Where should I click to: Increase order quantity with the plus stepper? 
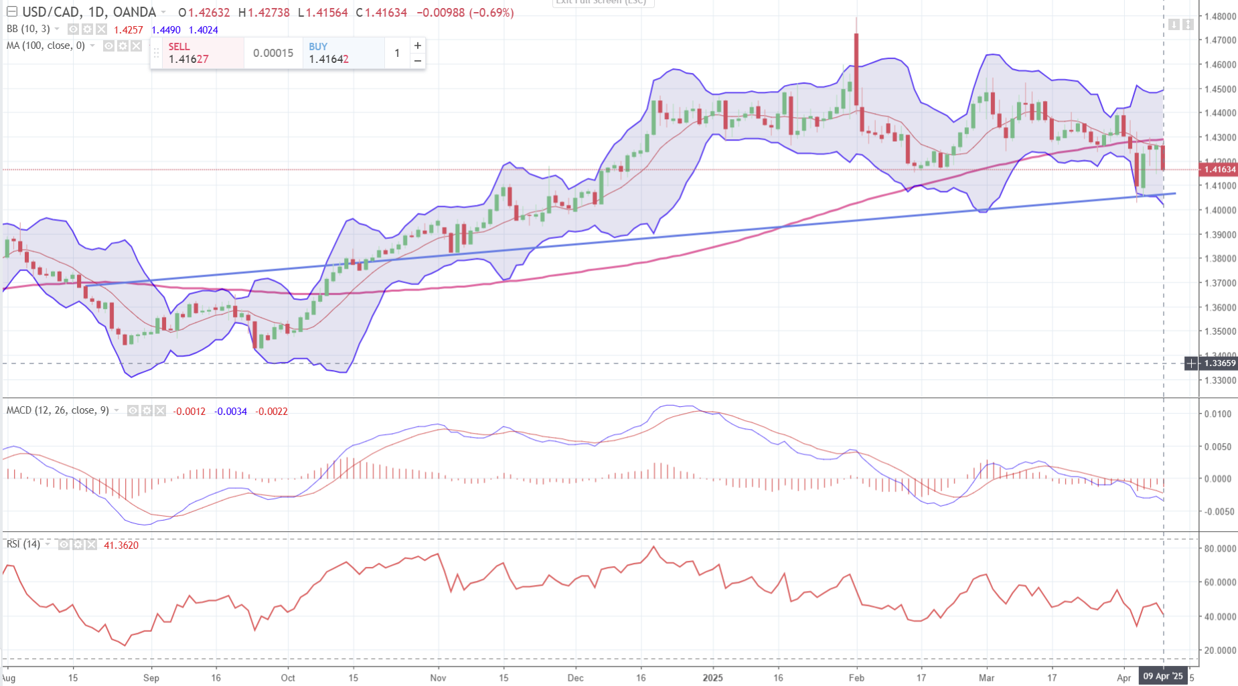click(x=418, y=46)
